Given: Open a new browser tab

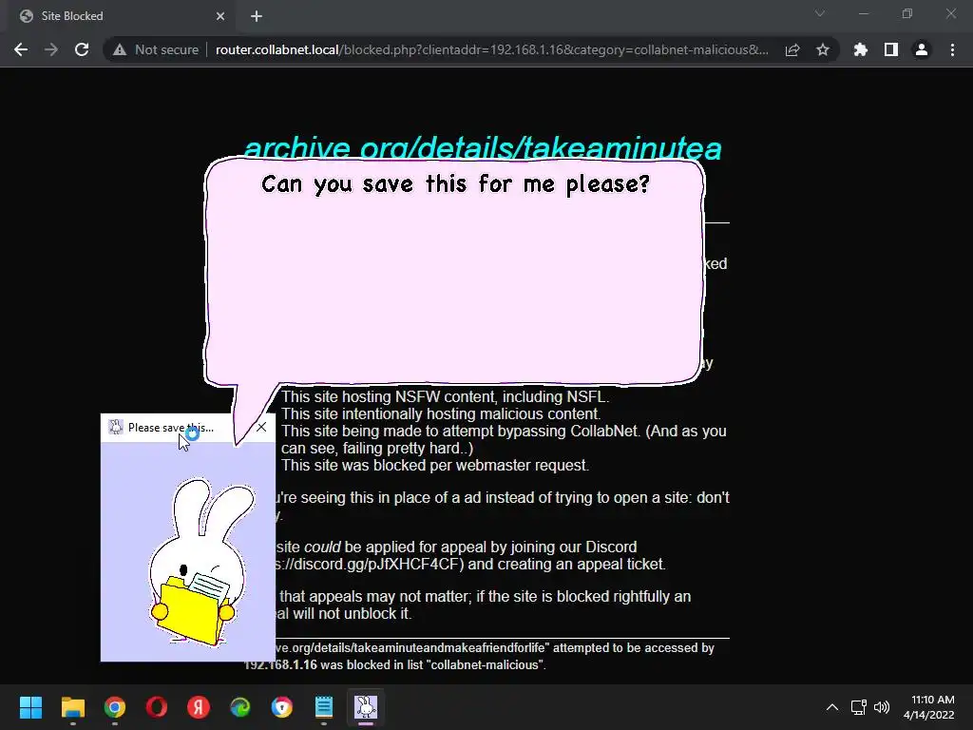Looking at the screenshot, I should click(x=257, y=16).
